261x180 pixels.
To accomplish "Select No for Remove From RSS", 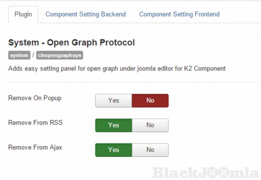I will coord(150,125).
